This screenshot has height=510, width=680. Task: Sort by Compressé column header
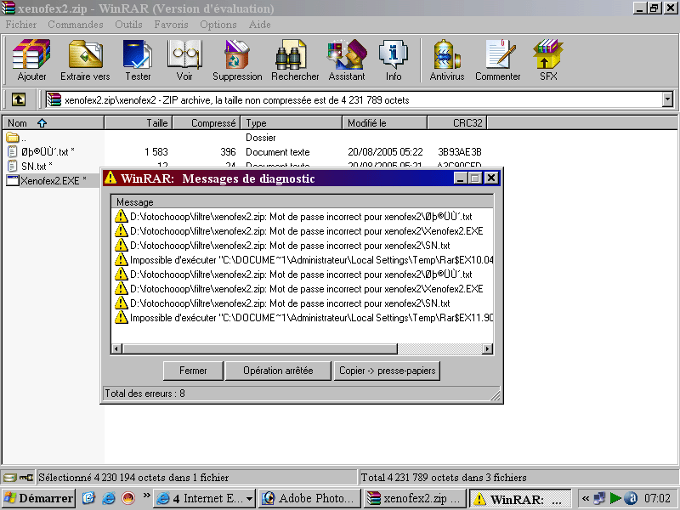pos(207,123)
